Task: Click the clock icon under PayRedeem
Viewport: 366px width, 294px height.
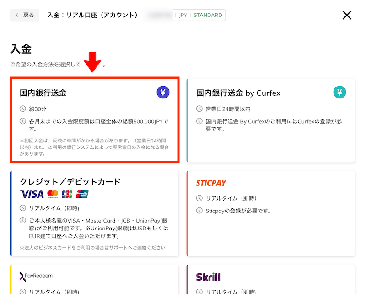Action: (22, 291)
